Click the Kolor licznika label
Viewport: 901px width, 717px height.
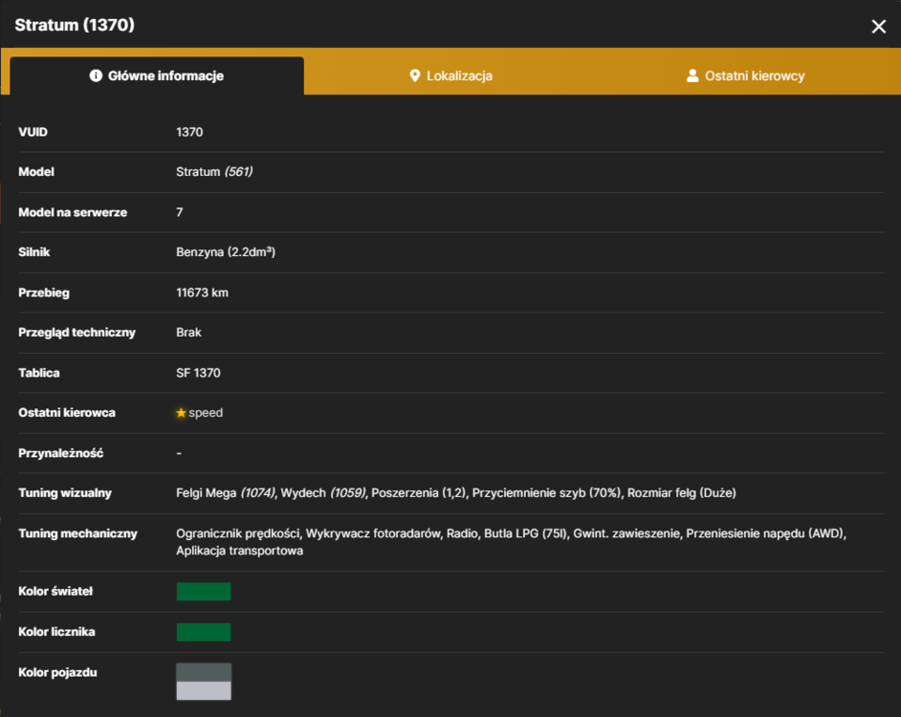coord(56,632)
